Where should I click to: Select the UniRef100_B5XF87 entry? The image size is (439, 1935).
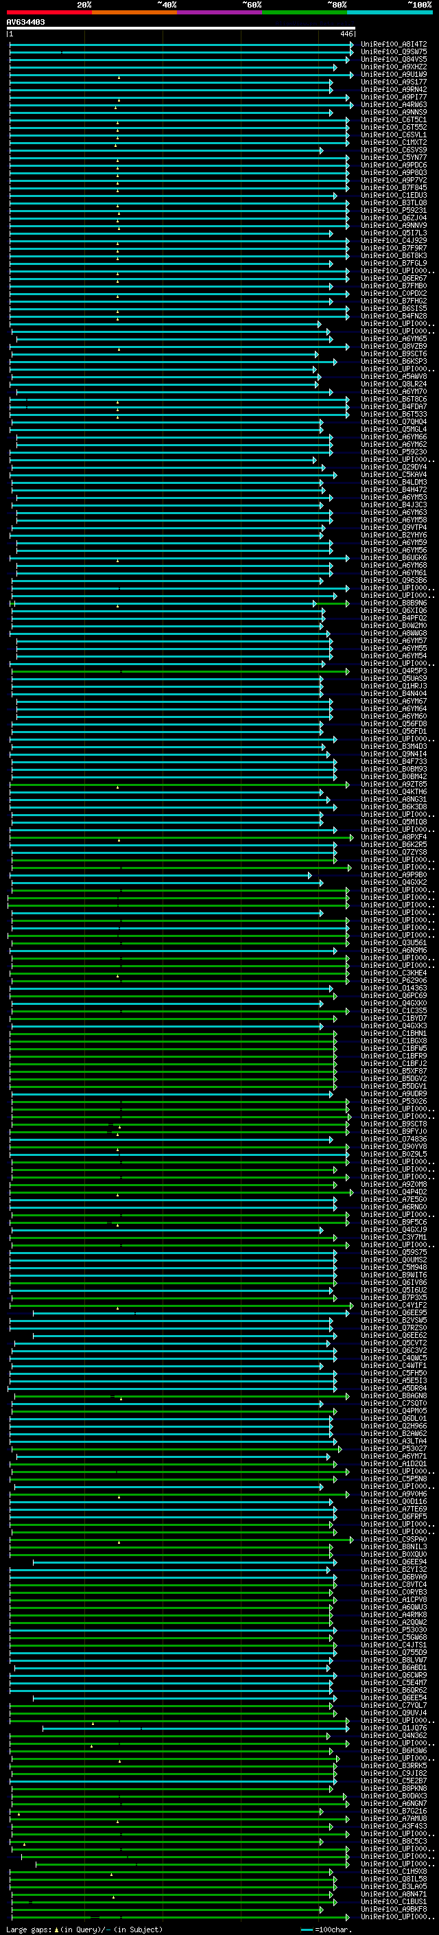[394, 1071]
